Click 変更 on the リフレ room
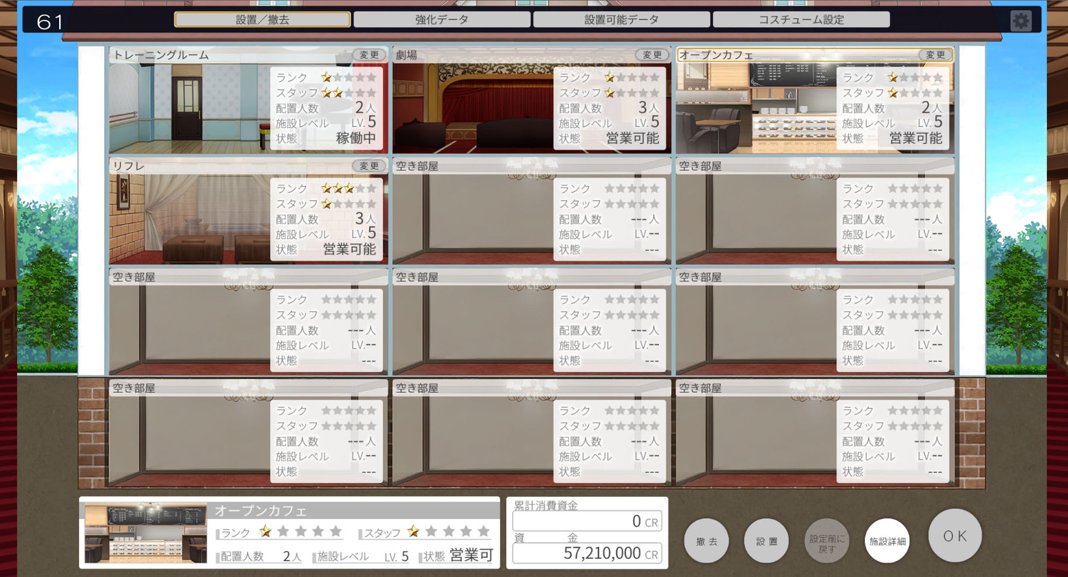The image size is (1068, 577). click(x=369, y=166)
